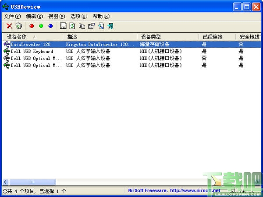
Task: Open the 文件(F) menu
Action: point(12,17)
